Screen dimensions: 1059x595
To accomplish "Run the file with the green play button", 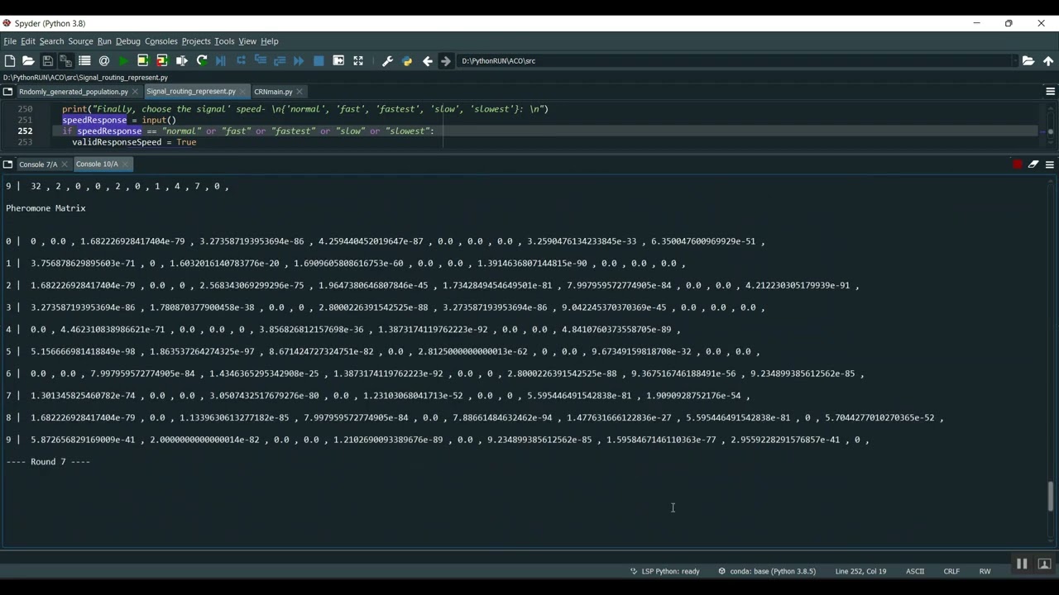I will (124, 61).
